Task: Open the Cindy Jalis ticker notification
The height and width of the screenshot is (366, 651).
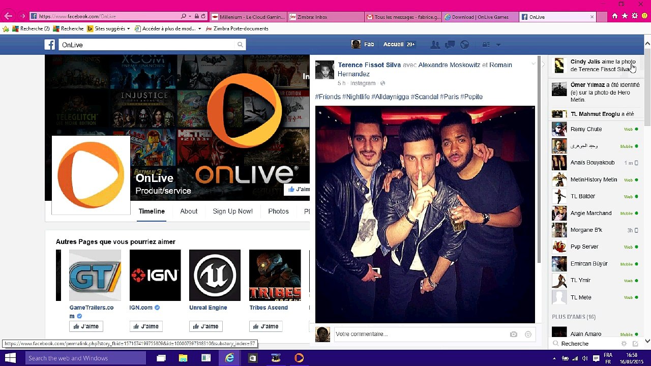Action: coord(595,66)
